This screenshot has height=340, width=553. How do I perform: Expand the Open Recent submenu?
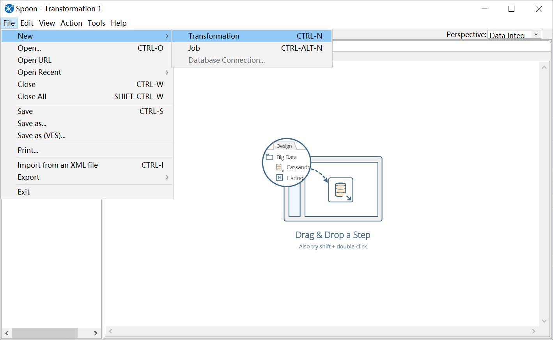[87, 72]
